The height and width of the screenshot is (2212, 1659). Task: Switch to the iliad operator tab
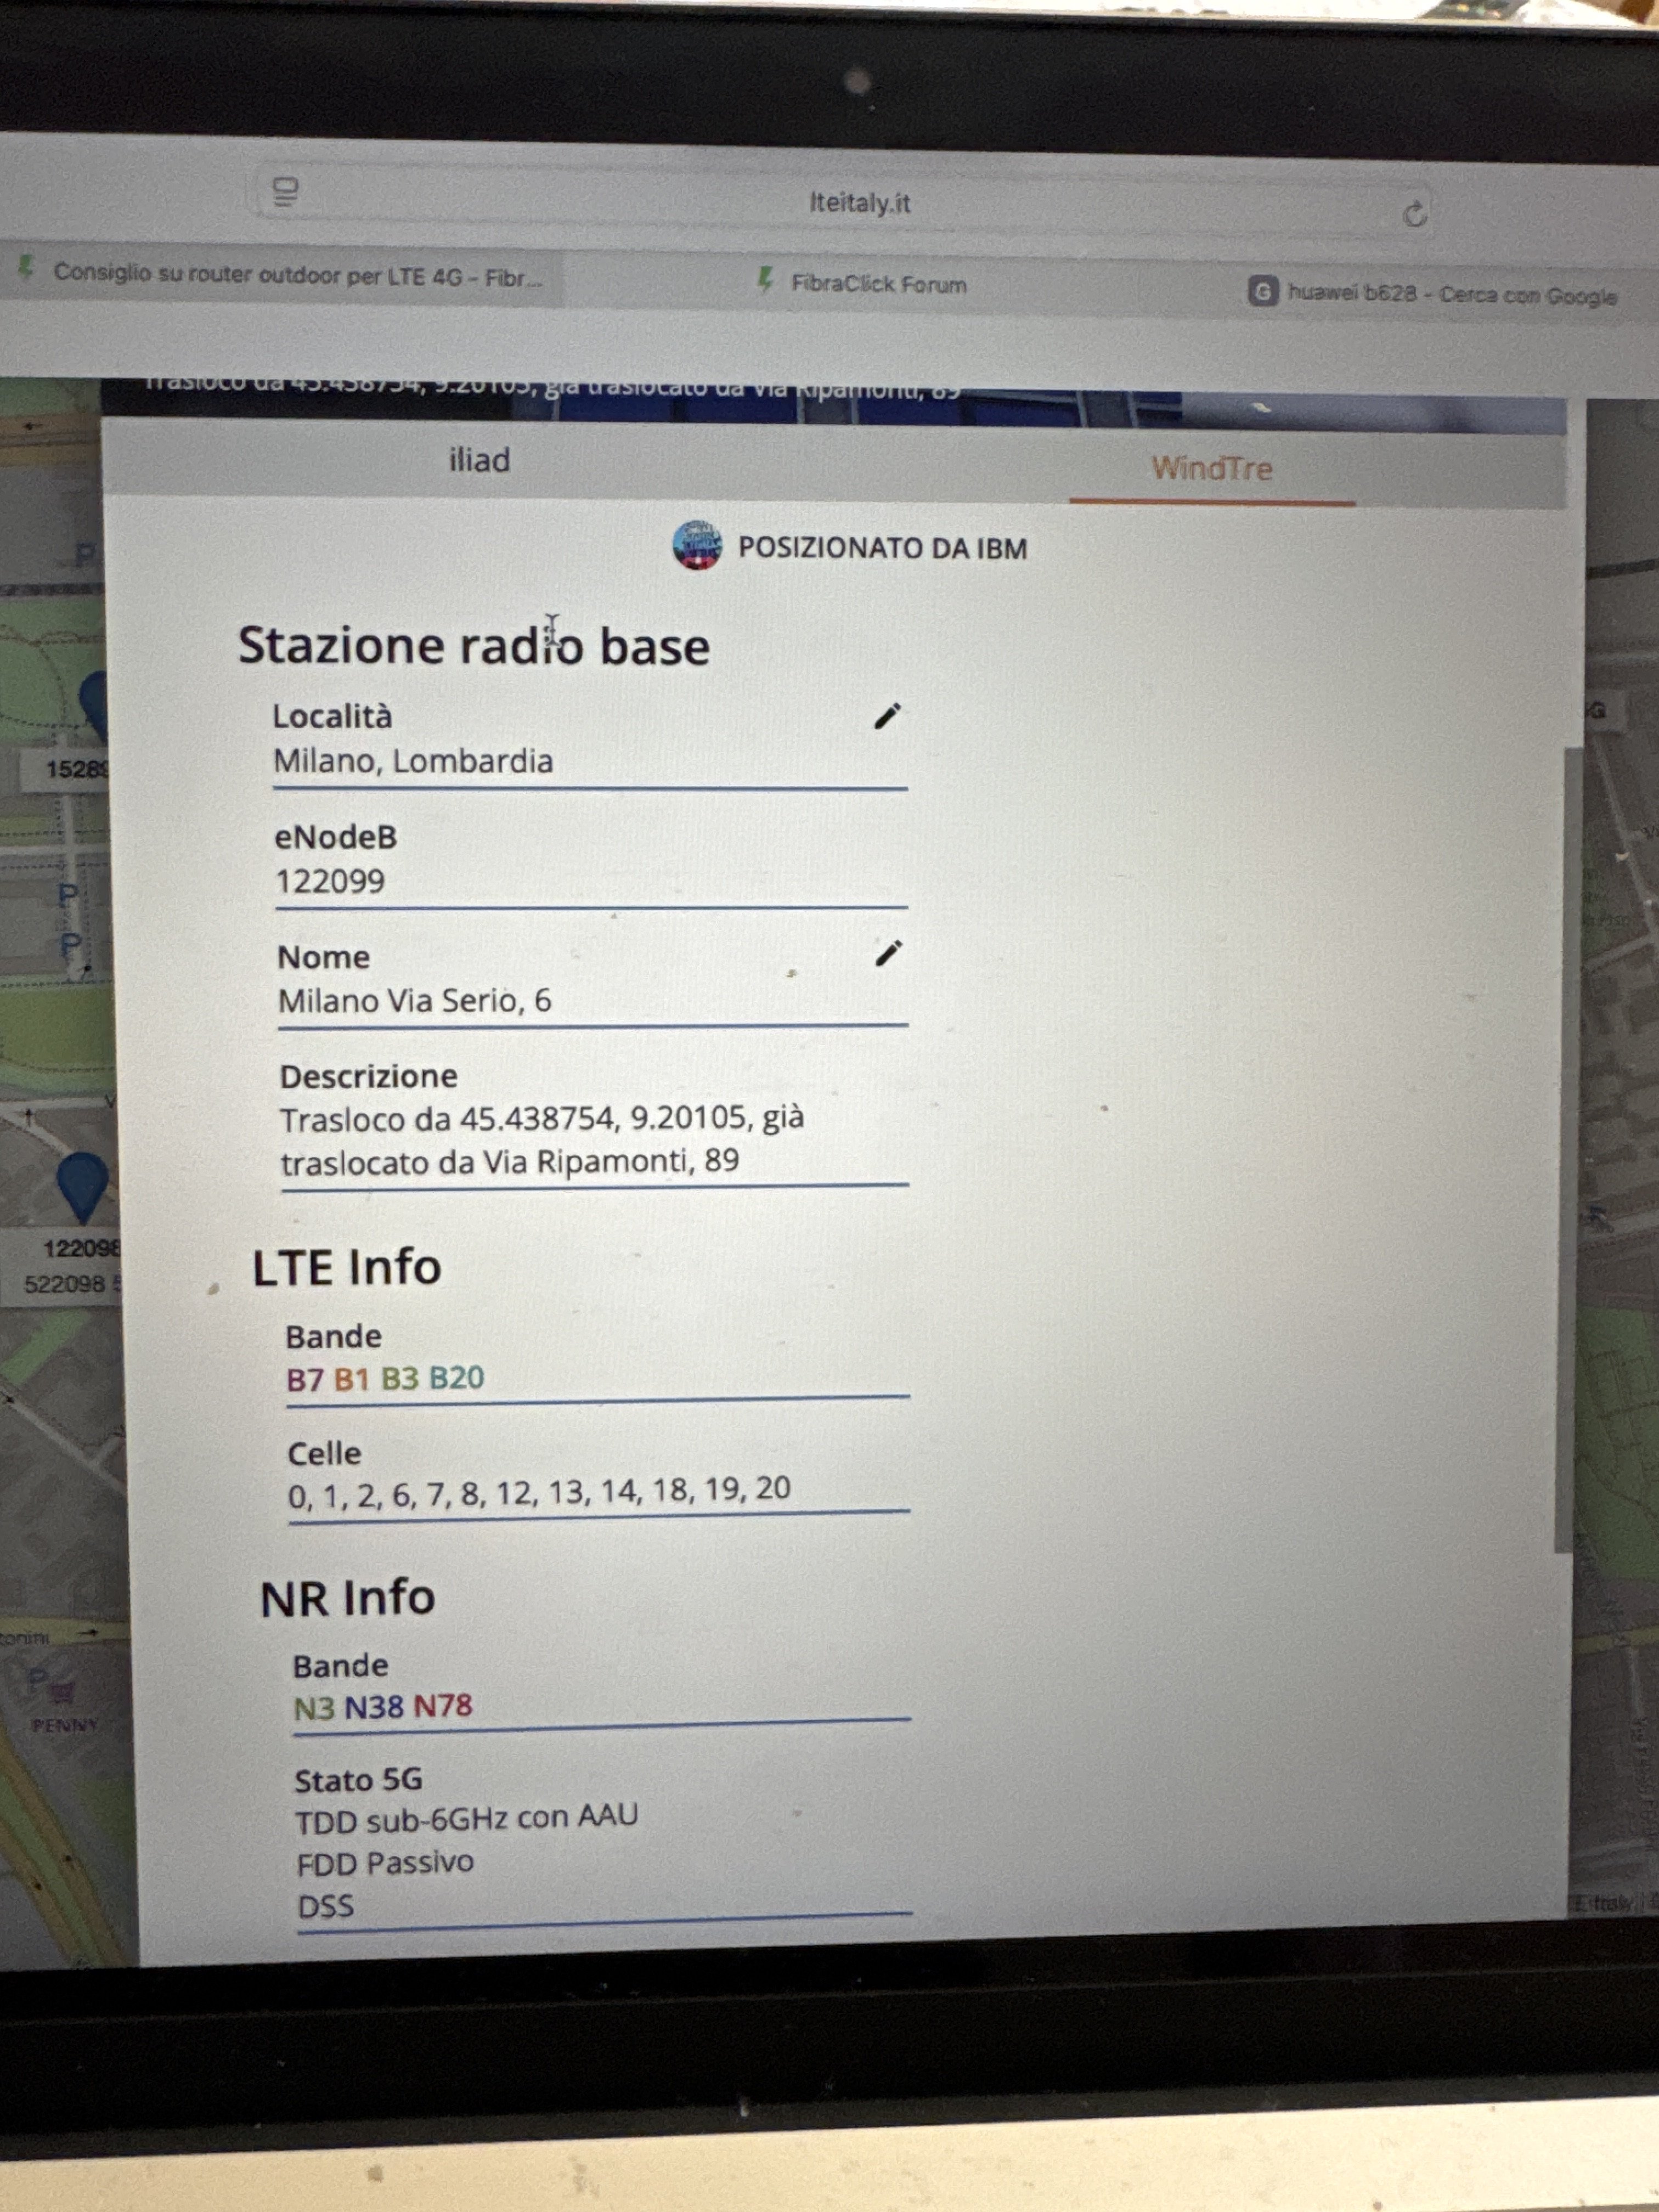[x=479, y=461]
